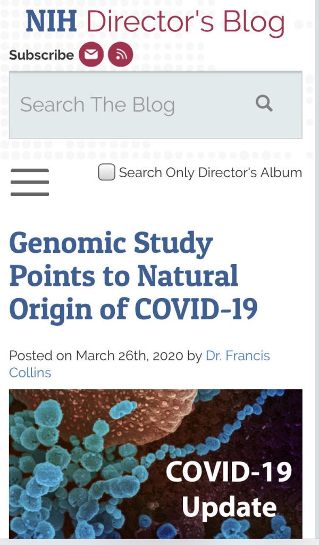Click the bold "NIH" text in header
This screenshot has width=319, height=545.
click(52, 21)
